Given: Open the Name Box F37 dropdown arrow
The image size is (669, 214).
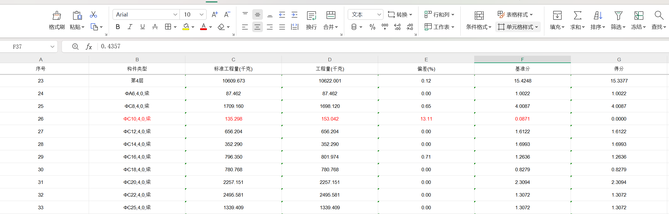Looking at the screenshot, I should point(52,47).
